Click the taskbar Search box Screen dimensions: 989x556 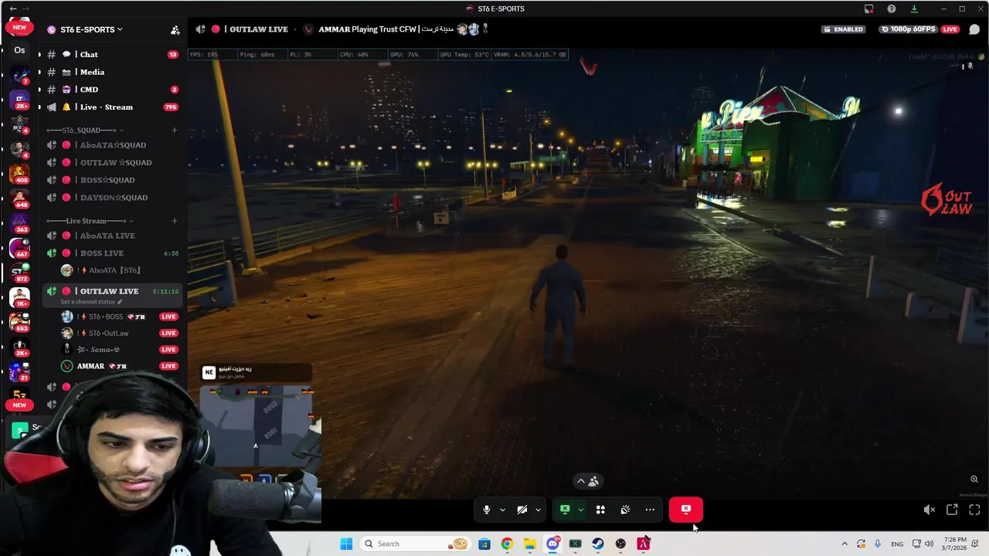point(416,544)
